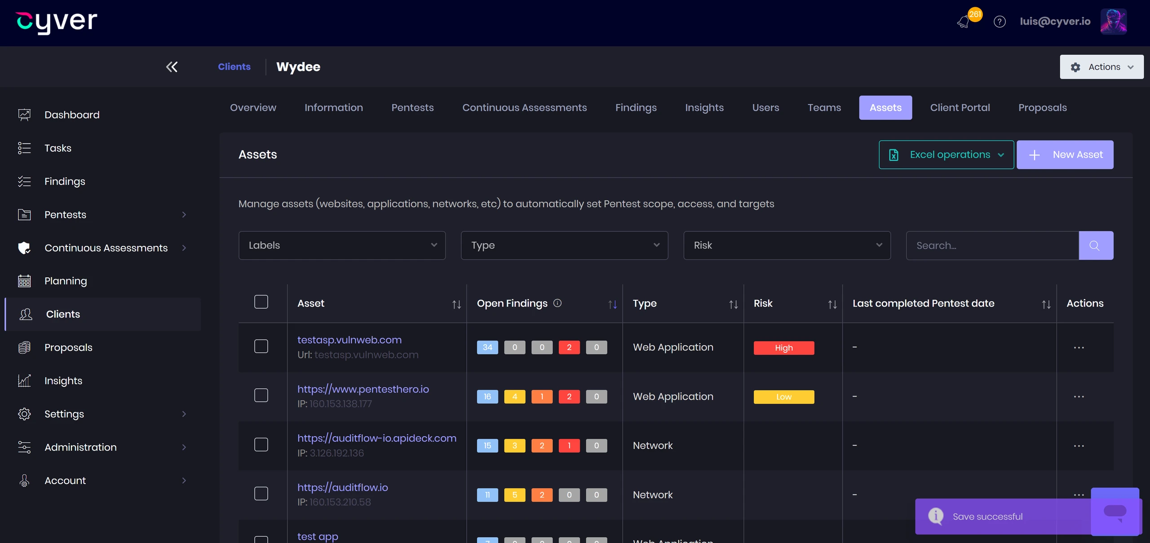Switch to the Information tab
1150x543 pixels.
tap(334, 108)
